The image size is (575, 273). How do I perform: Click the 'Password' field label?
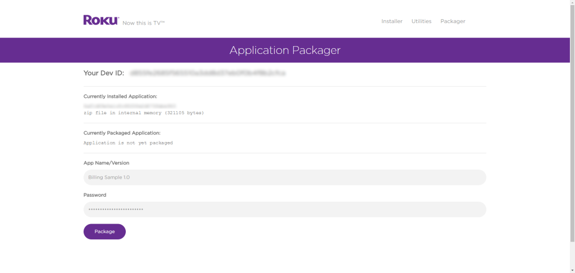[95, 195]
